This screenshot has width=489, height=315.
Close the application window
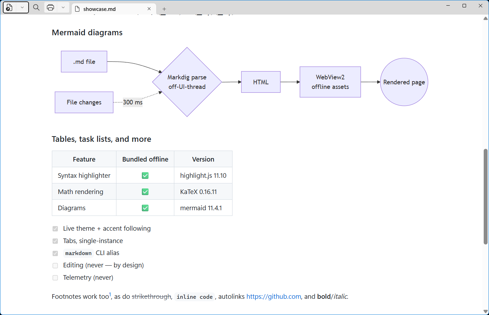(x=481, y=6)
